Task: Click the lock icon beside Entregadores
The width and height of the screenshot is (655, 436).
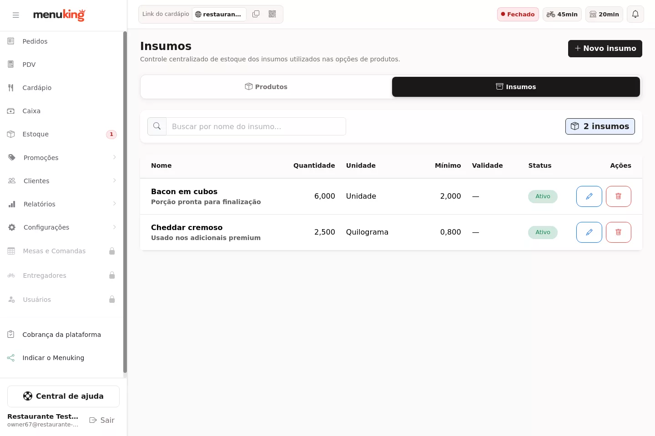Action: coord(112,275)
